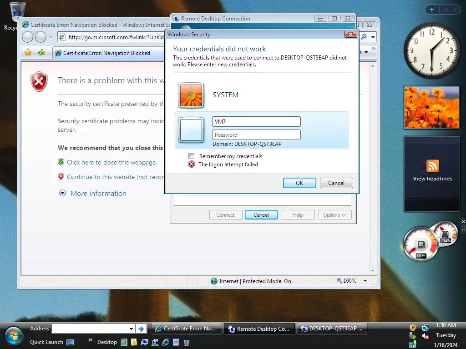Screen dimensions: 466x349
Task: Click Windows Security Center shield tray icon
Action: pos(412,328)
